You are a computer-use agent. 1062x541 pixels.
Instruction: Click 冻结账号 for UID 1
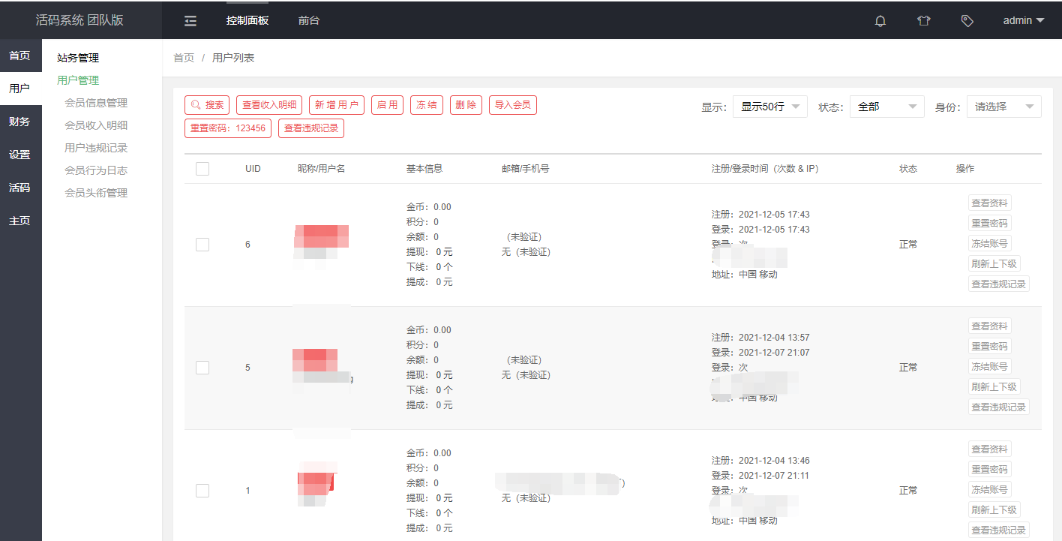(990, 489)
